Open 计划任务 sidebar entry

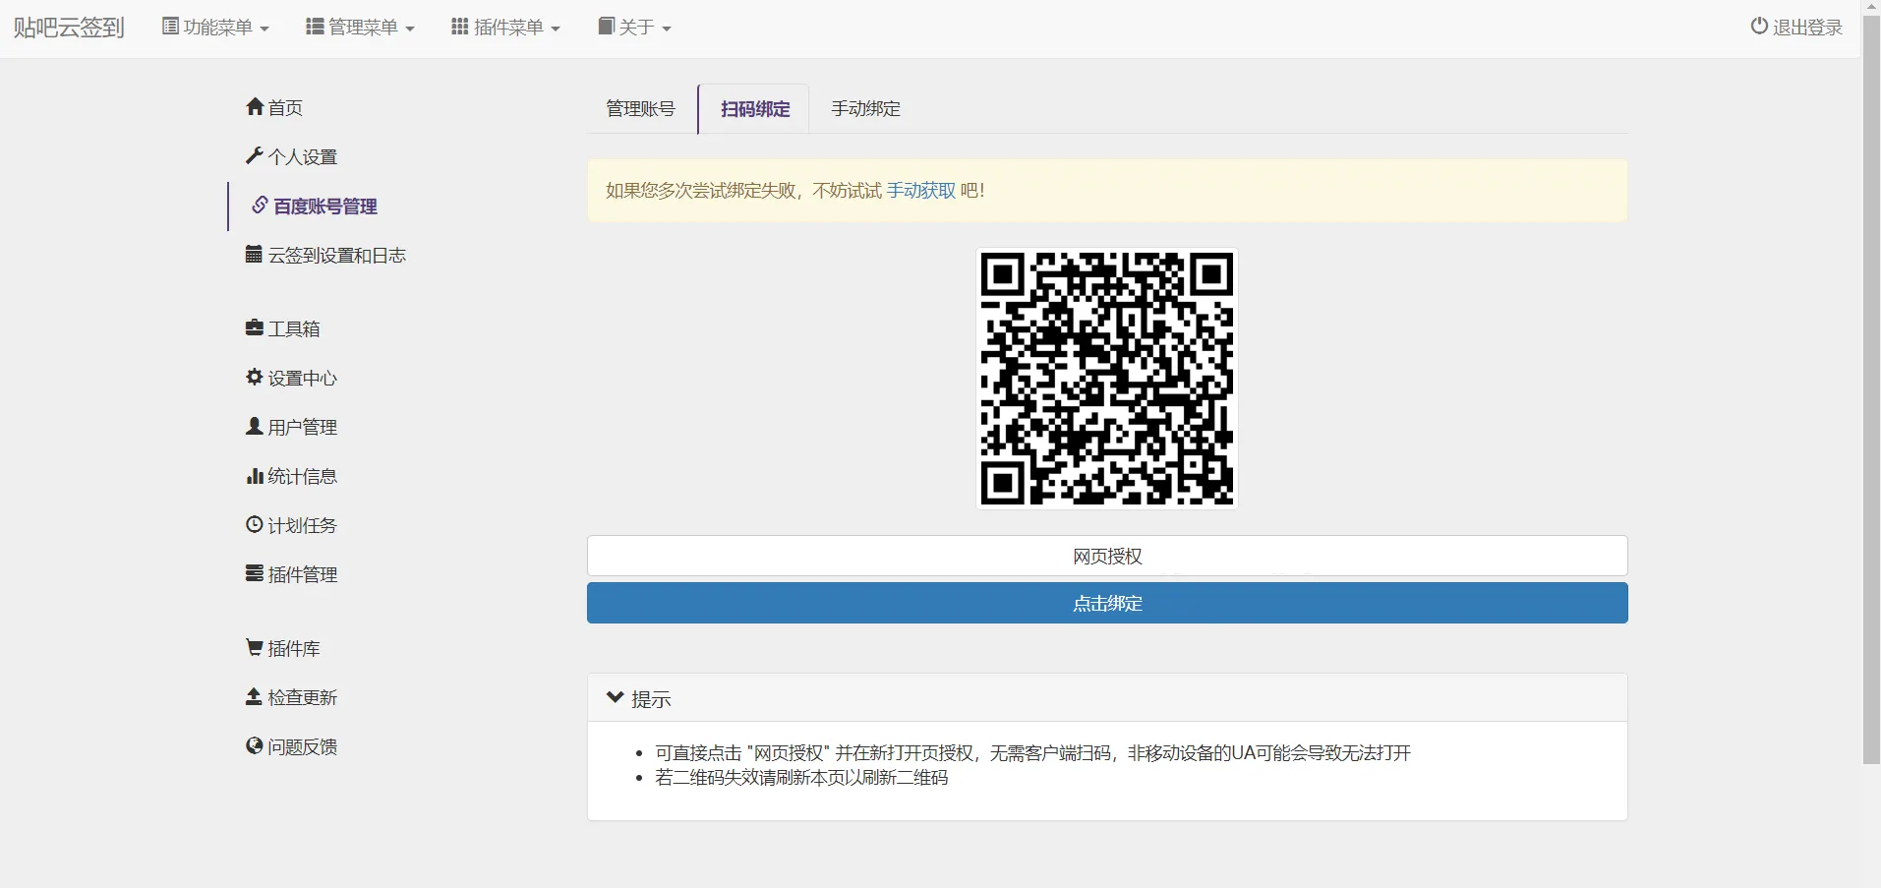tap(303, 525)
